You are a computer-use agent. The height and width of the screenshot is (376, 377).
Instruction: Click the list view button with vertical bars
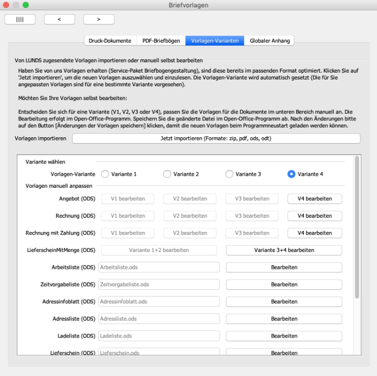pos(20,19)
